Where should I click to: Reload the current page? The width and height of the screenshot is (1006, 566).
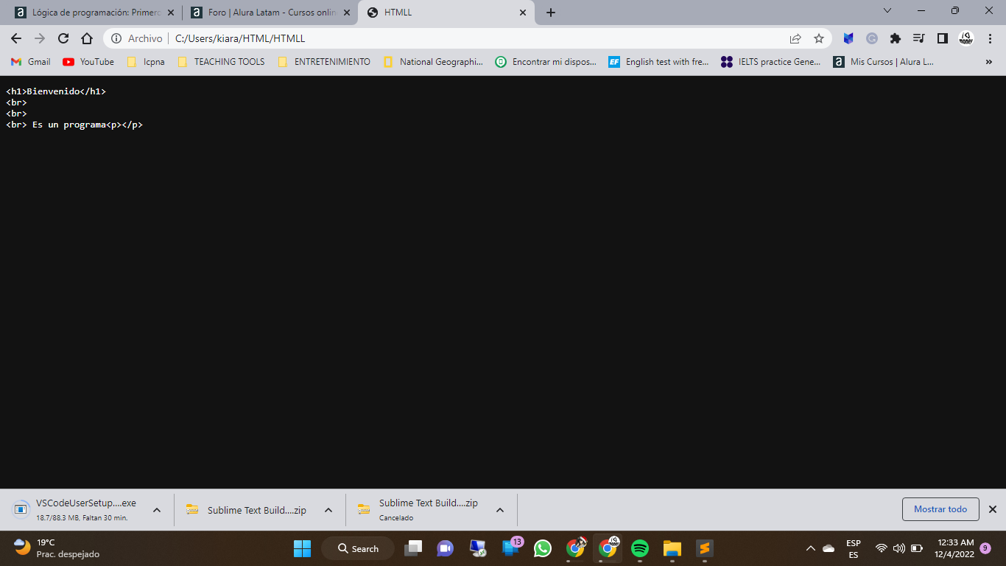[63, 38]
